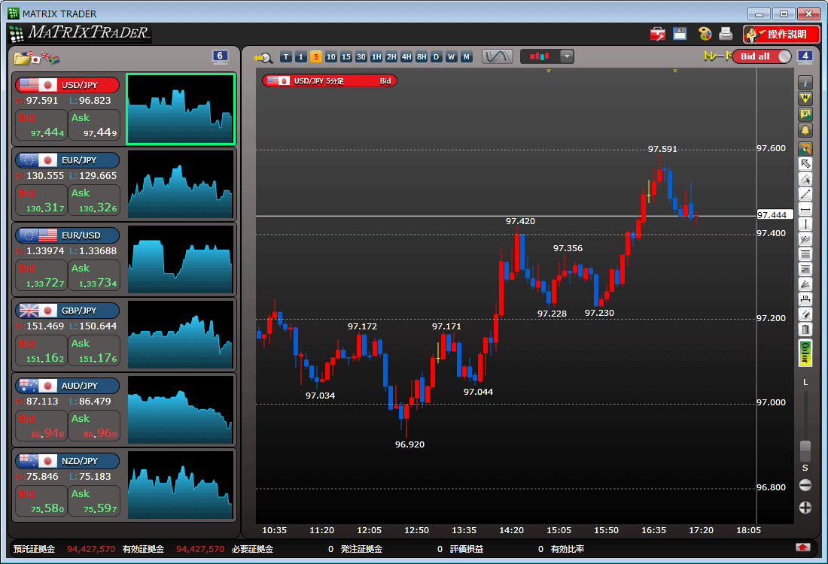Switch to the 15 minute timeframe
The image size is (828, 564).
(x=346, y=57)
